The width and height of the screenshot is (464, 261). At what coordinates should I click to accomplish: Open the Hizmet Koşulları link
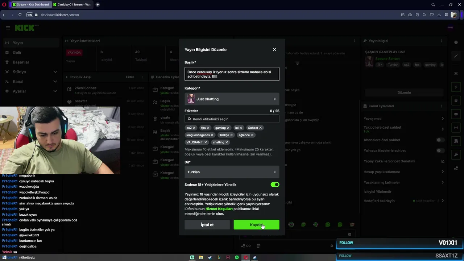coord(219,209)
